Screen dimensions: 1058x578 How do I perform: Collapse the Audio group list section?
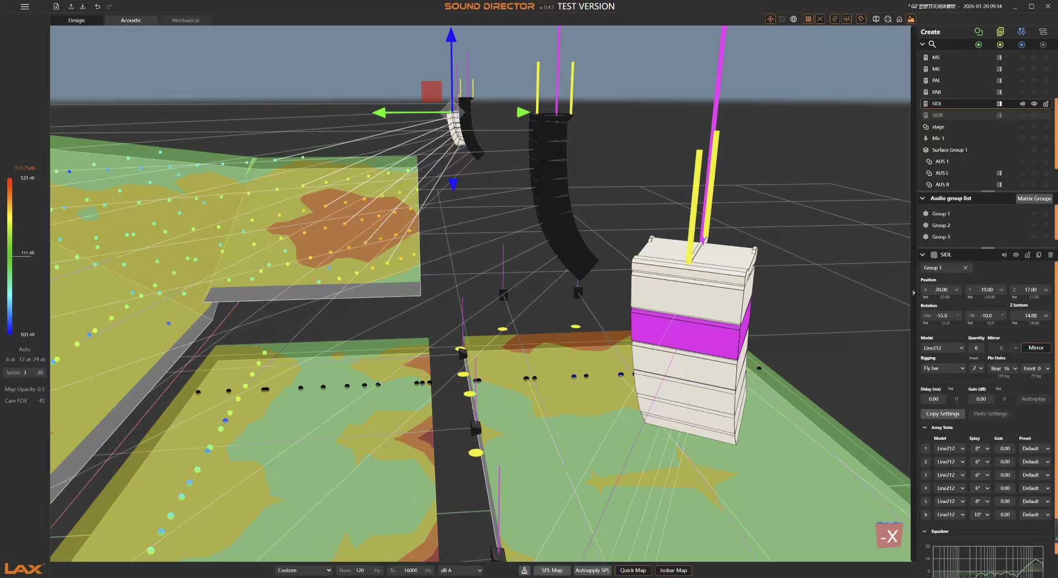[922, 198]
